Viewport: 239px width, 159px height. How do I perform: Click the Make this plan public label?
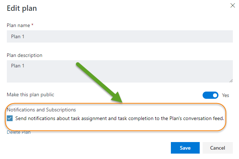pos(31,94)
